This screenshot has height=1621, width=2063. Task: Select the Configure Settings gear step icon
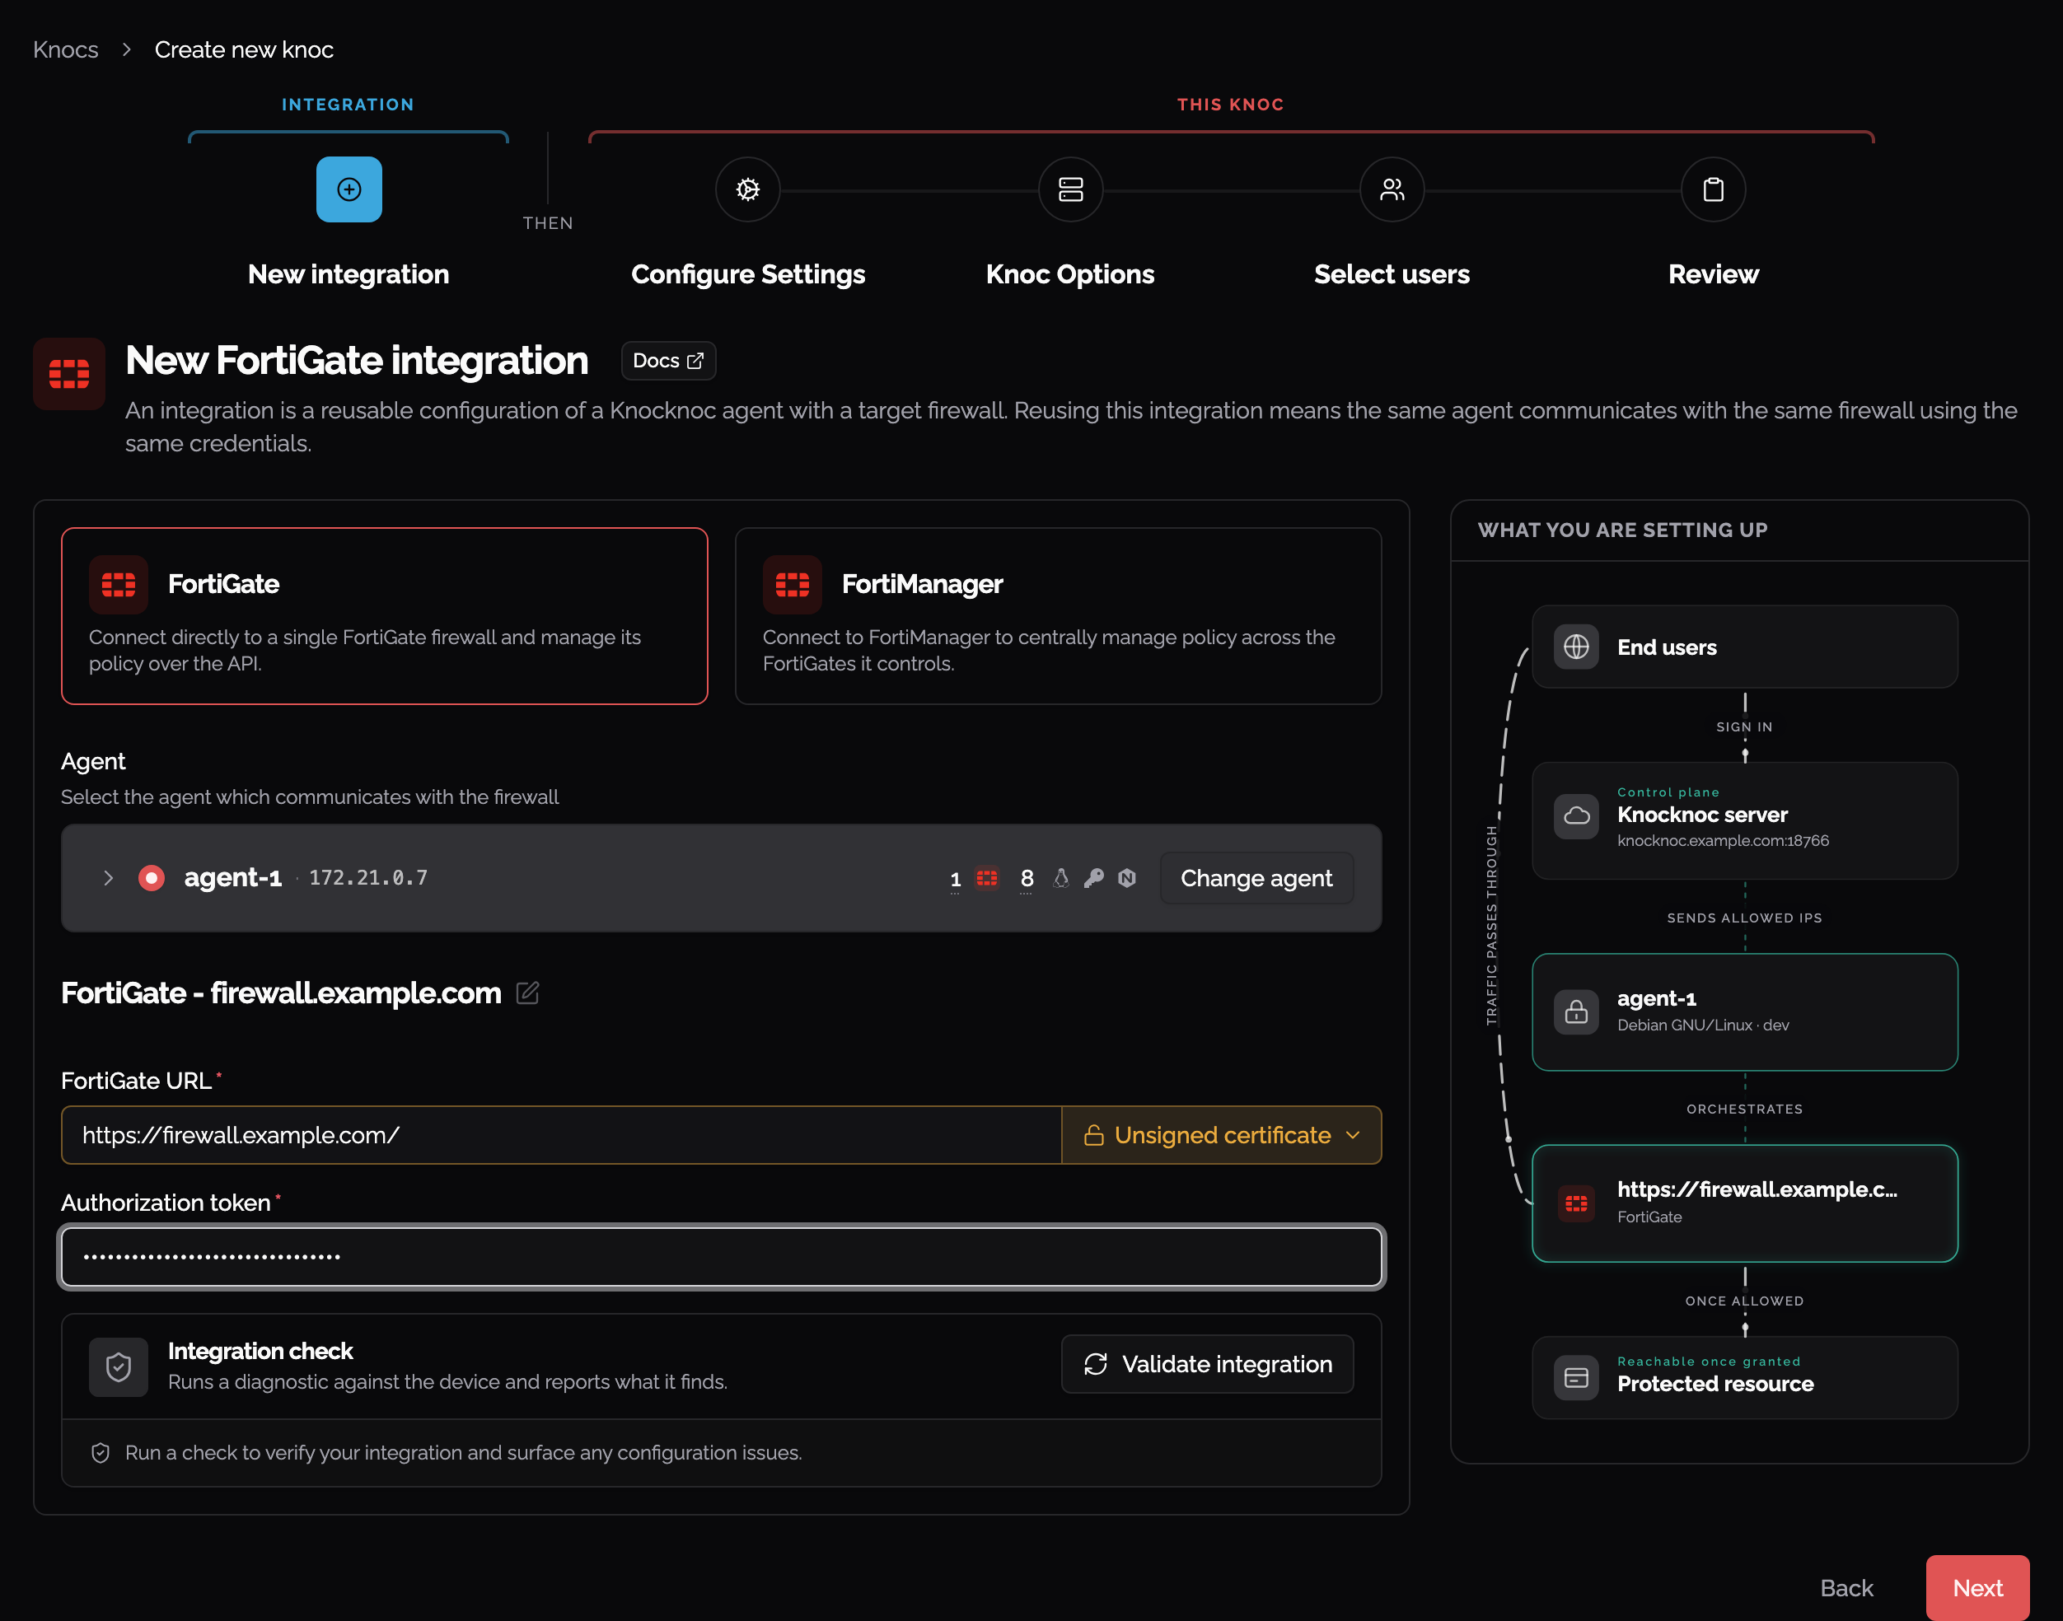click(x=748, y=189)
